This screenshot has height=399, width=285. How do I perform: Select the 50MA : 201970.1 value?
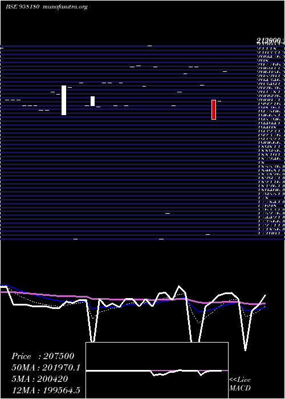click(x=46, y=368)
